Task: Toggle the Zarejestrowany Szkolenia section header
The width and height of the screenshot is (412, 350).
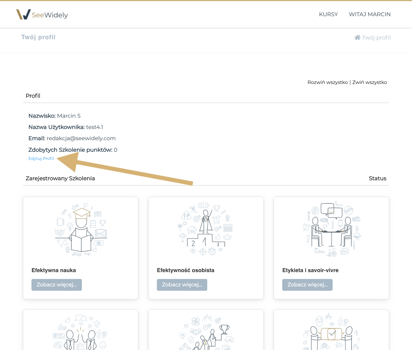Action: (x=60, y=178)
